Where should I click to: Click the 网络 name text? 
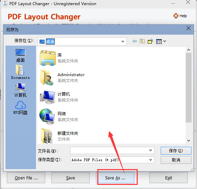click(62, 114)
